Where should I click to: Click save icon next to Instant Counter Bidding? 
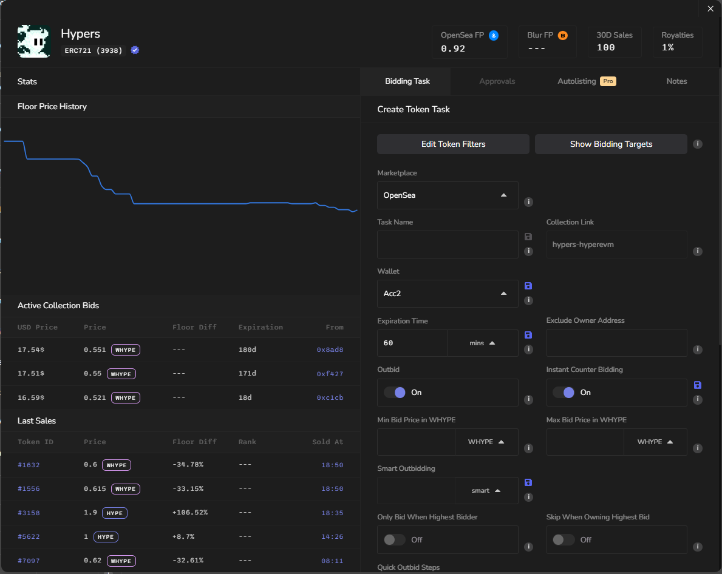[x=697, y=385]
